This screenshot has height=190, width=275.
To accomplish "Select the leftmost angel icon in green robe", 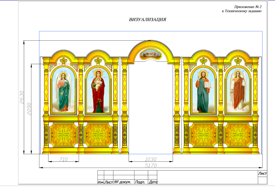I will pyautogui.click(x=64, y=91).
